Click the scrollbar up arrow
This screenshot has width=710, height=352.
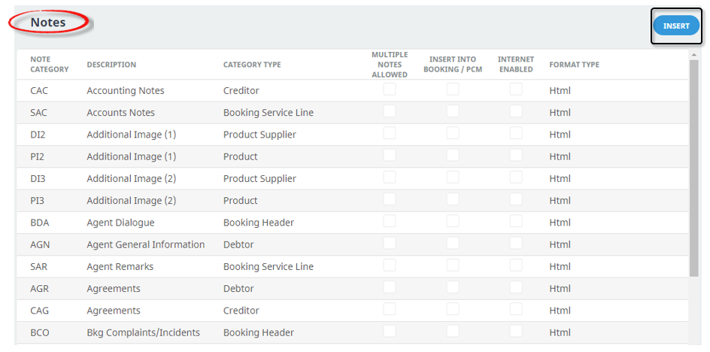693,55
